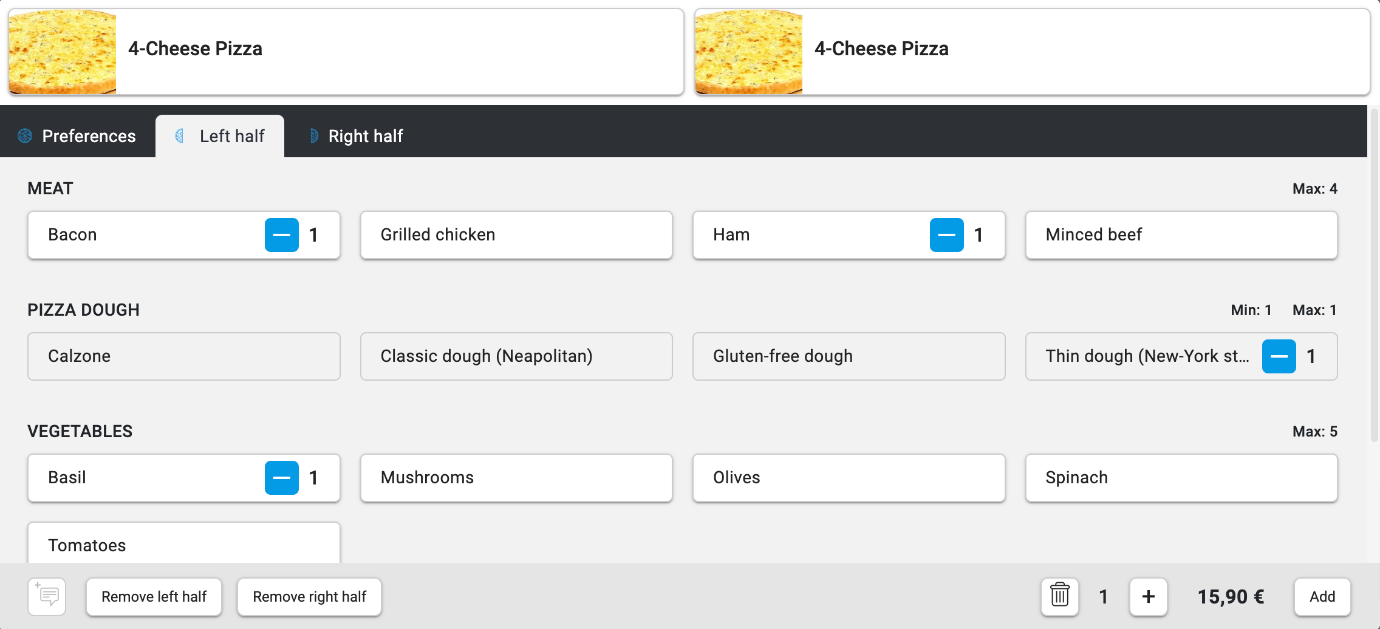Image resolution: width=1380 pixels, height=629 pixels.
Task: Click the Remove right half button
Action: click(x=309, y=597)
